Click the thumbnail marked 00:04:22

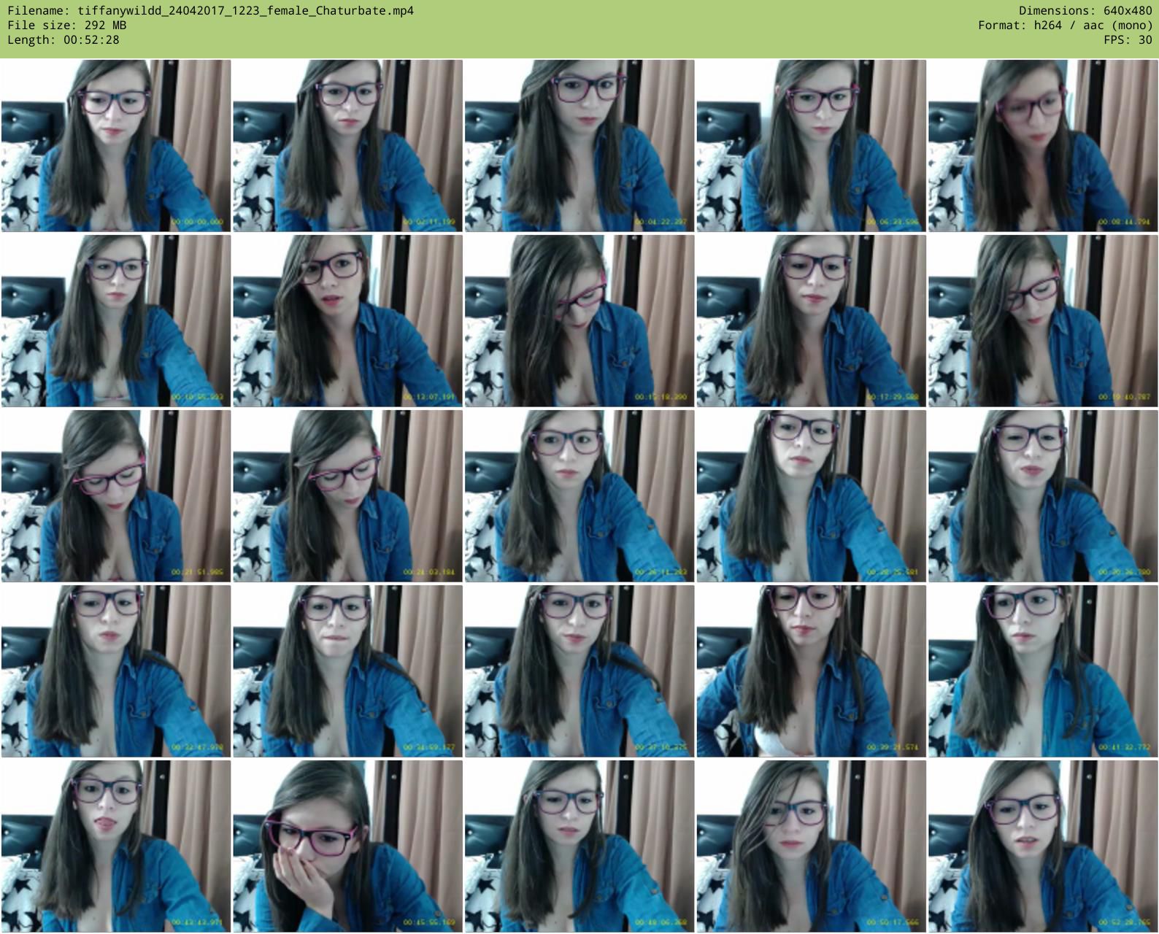click(x=579, y=146)
